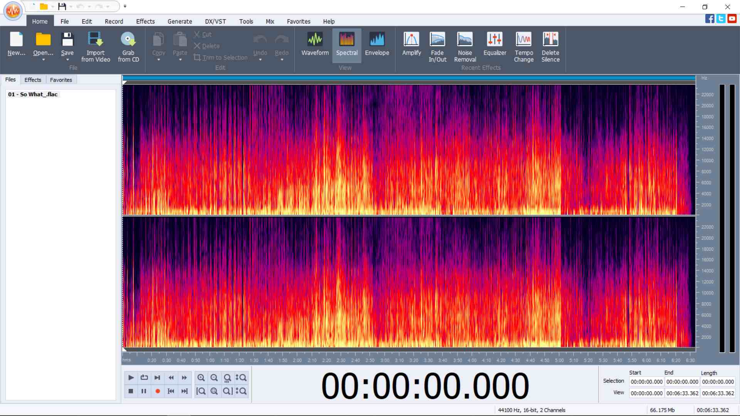Click the blue overview bar above spectrogram

(x=409, y=78)
